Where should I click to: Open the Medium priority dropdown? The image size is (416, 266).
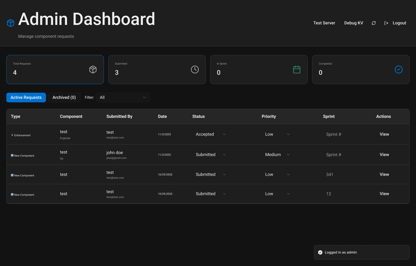click(288, 155)
